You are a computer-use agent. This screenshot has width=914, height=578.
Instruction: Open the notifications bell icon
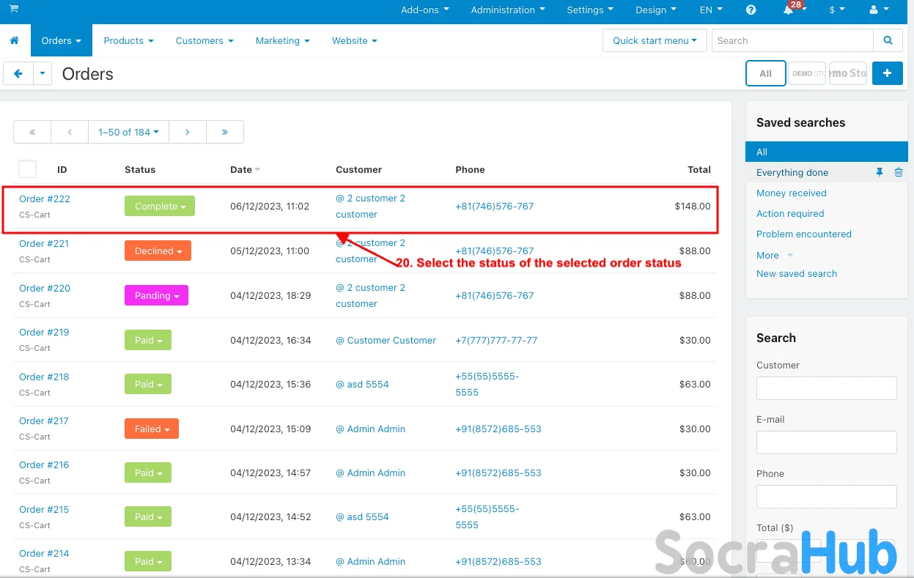(x=789, y=10)
